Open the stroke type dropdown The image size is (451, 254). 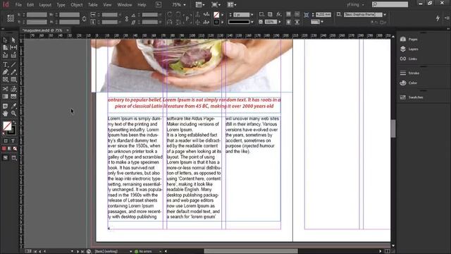(x=252, y=22)
